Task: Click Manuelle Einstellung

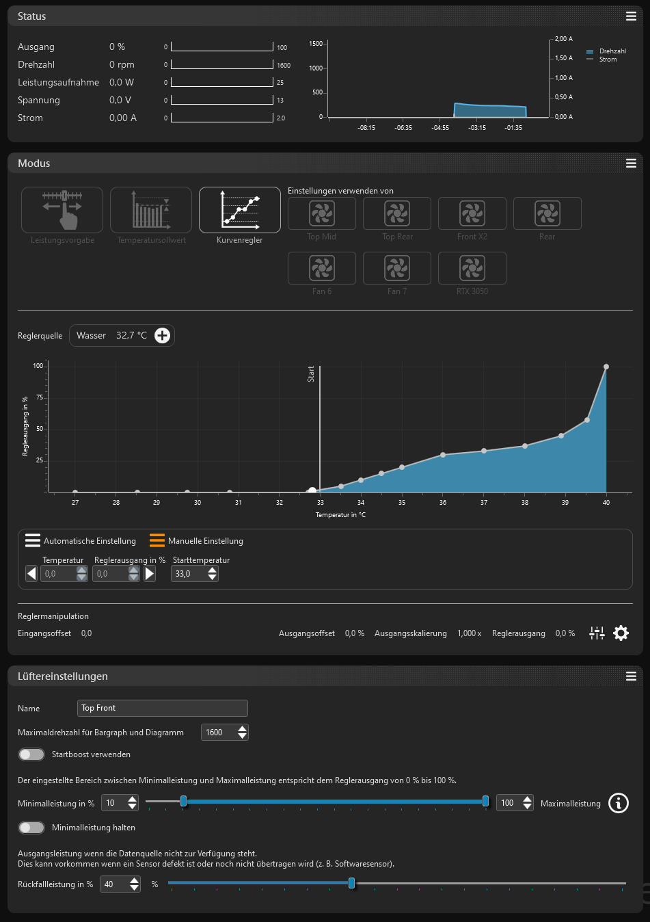Action: tap(197, 541)
